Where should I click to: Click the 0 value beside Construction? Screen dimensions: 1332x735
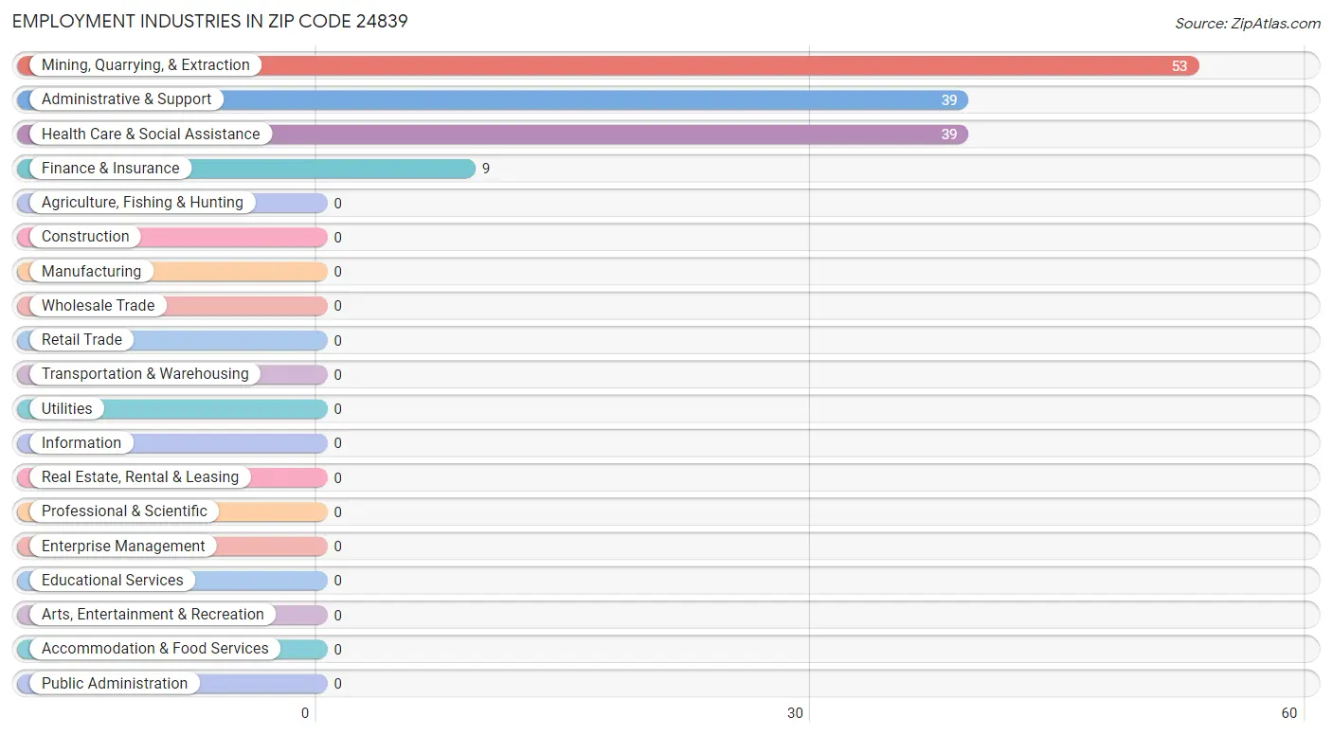coord(337,238)
